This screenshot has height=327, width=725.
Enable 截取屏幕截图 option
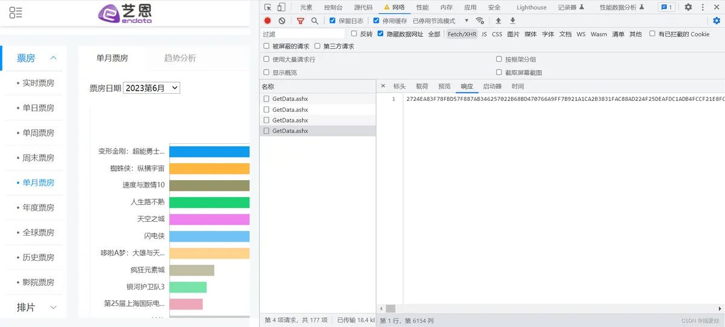tap(499, 73)
